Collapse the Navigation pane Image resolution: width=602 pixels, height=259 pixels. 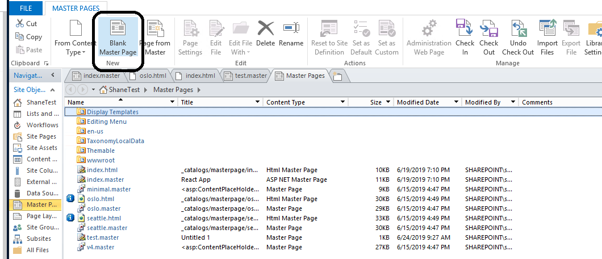click(x=53, y=75)
